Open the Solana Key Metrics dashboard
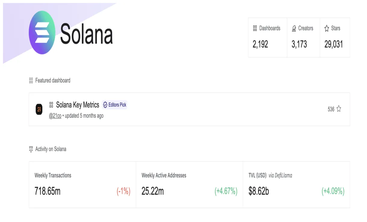This screenshot has height=222, width=367. tap(78, 105)
